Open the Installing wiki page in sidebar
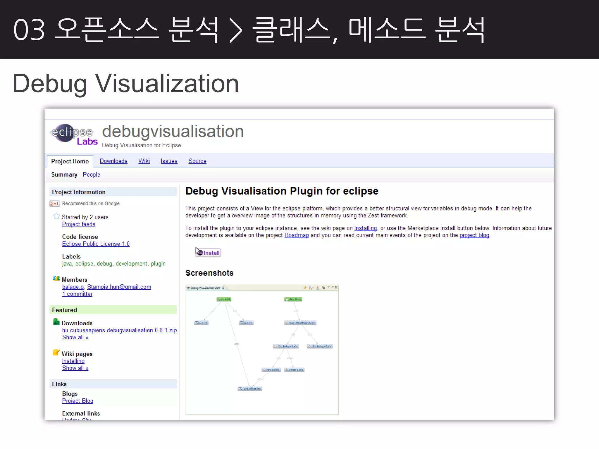The image size is (599, 449). coord(73,361)
